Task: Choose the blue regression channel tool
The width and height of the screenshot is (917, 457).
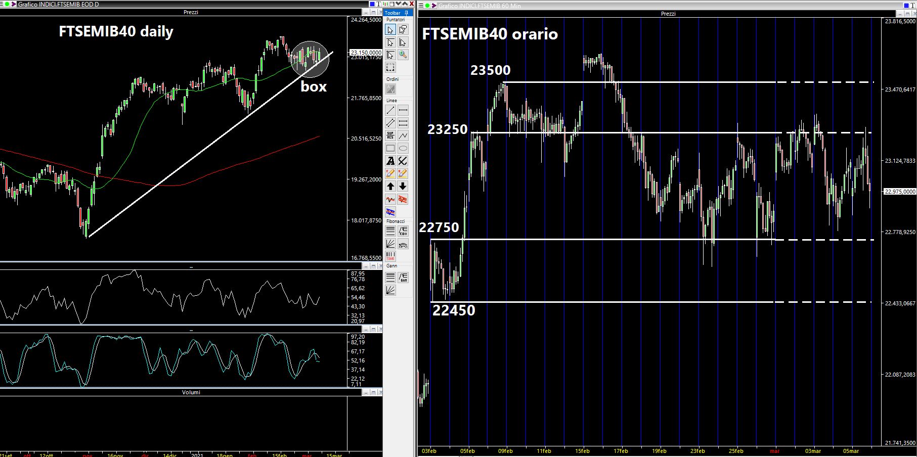Action: coord(390,212)
